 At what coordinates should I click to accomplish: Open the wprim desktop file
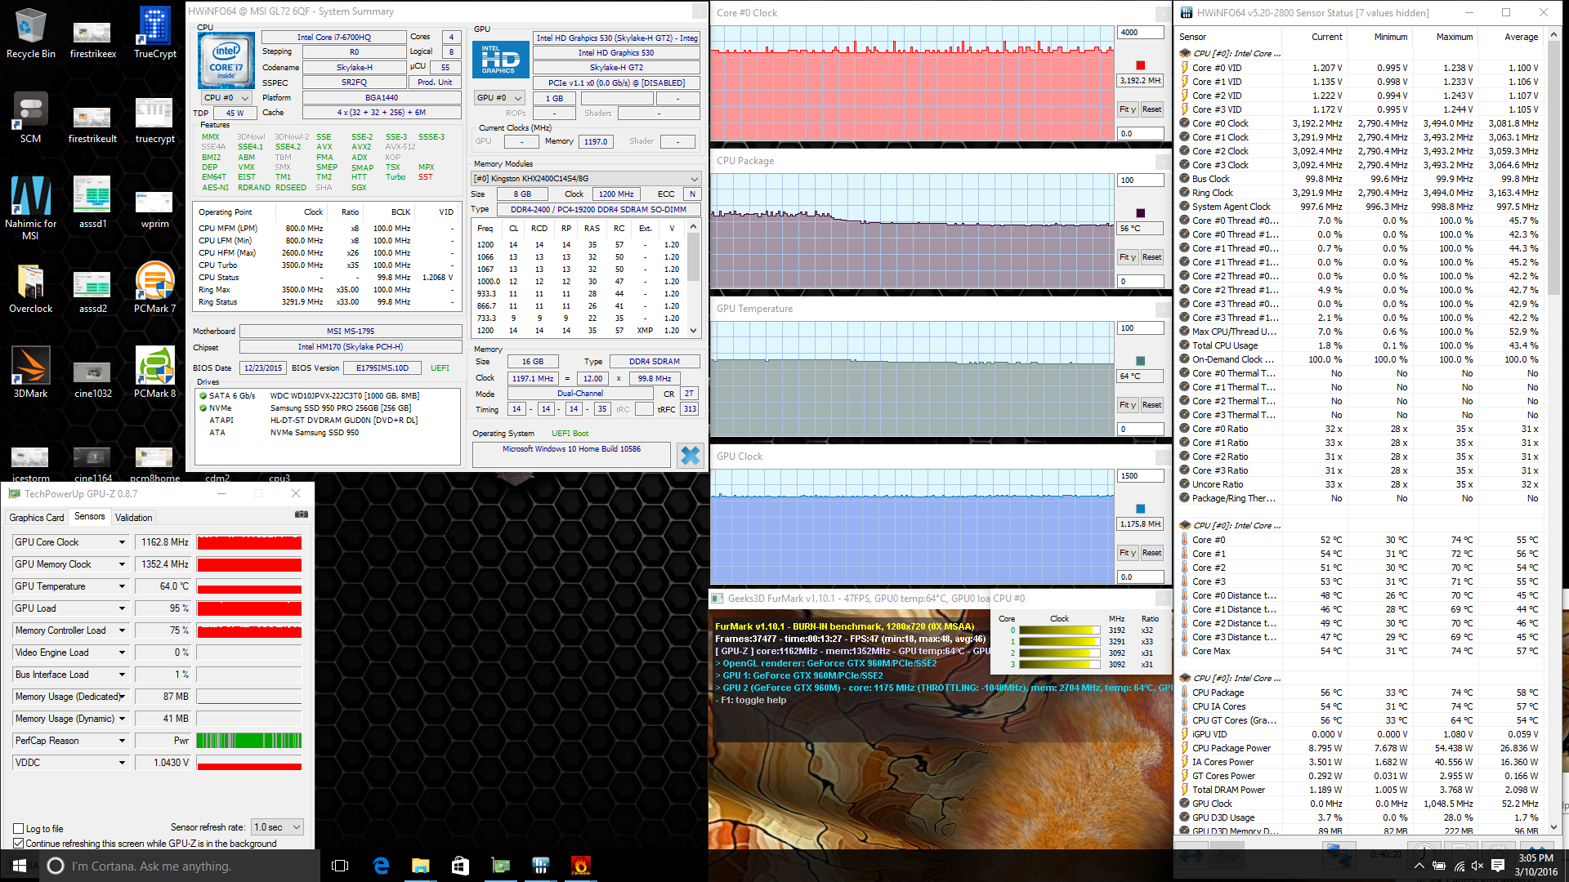[x=154, y=209]
